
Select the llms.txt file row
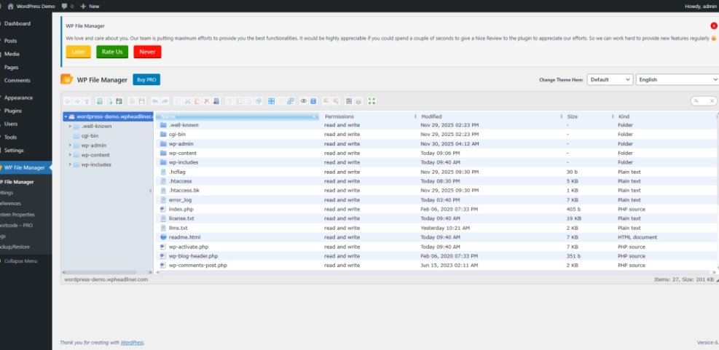437,228
